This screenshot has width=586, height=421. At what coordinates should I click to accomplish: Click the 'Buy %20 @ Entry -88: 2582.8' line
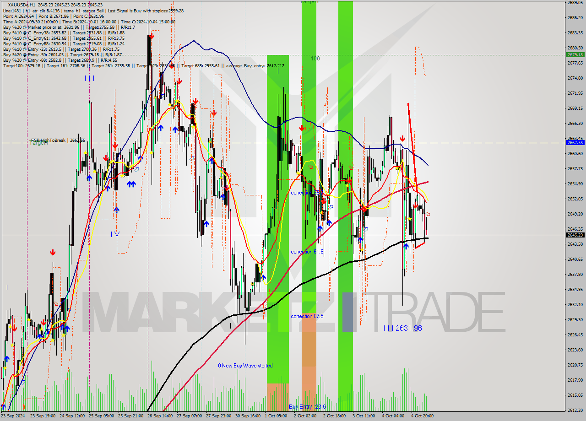pos(60,60)
